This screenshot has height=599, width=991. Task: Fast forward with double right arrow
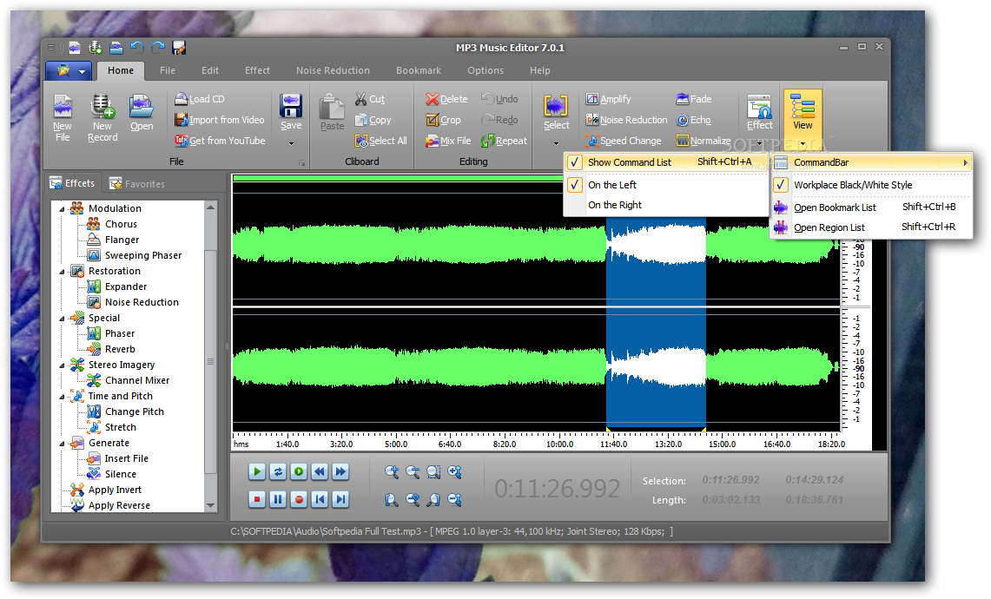[x=340, y=471]
